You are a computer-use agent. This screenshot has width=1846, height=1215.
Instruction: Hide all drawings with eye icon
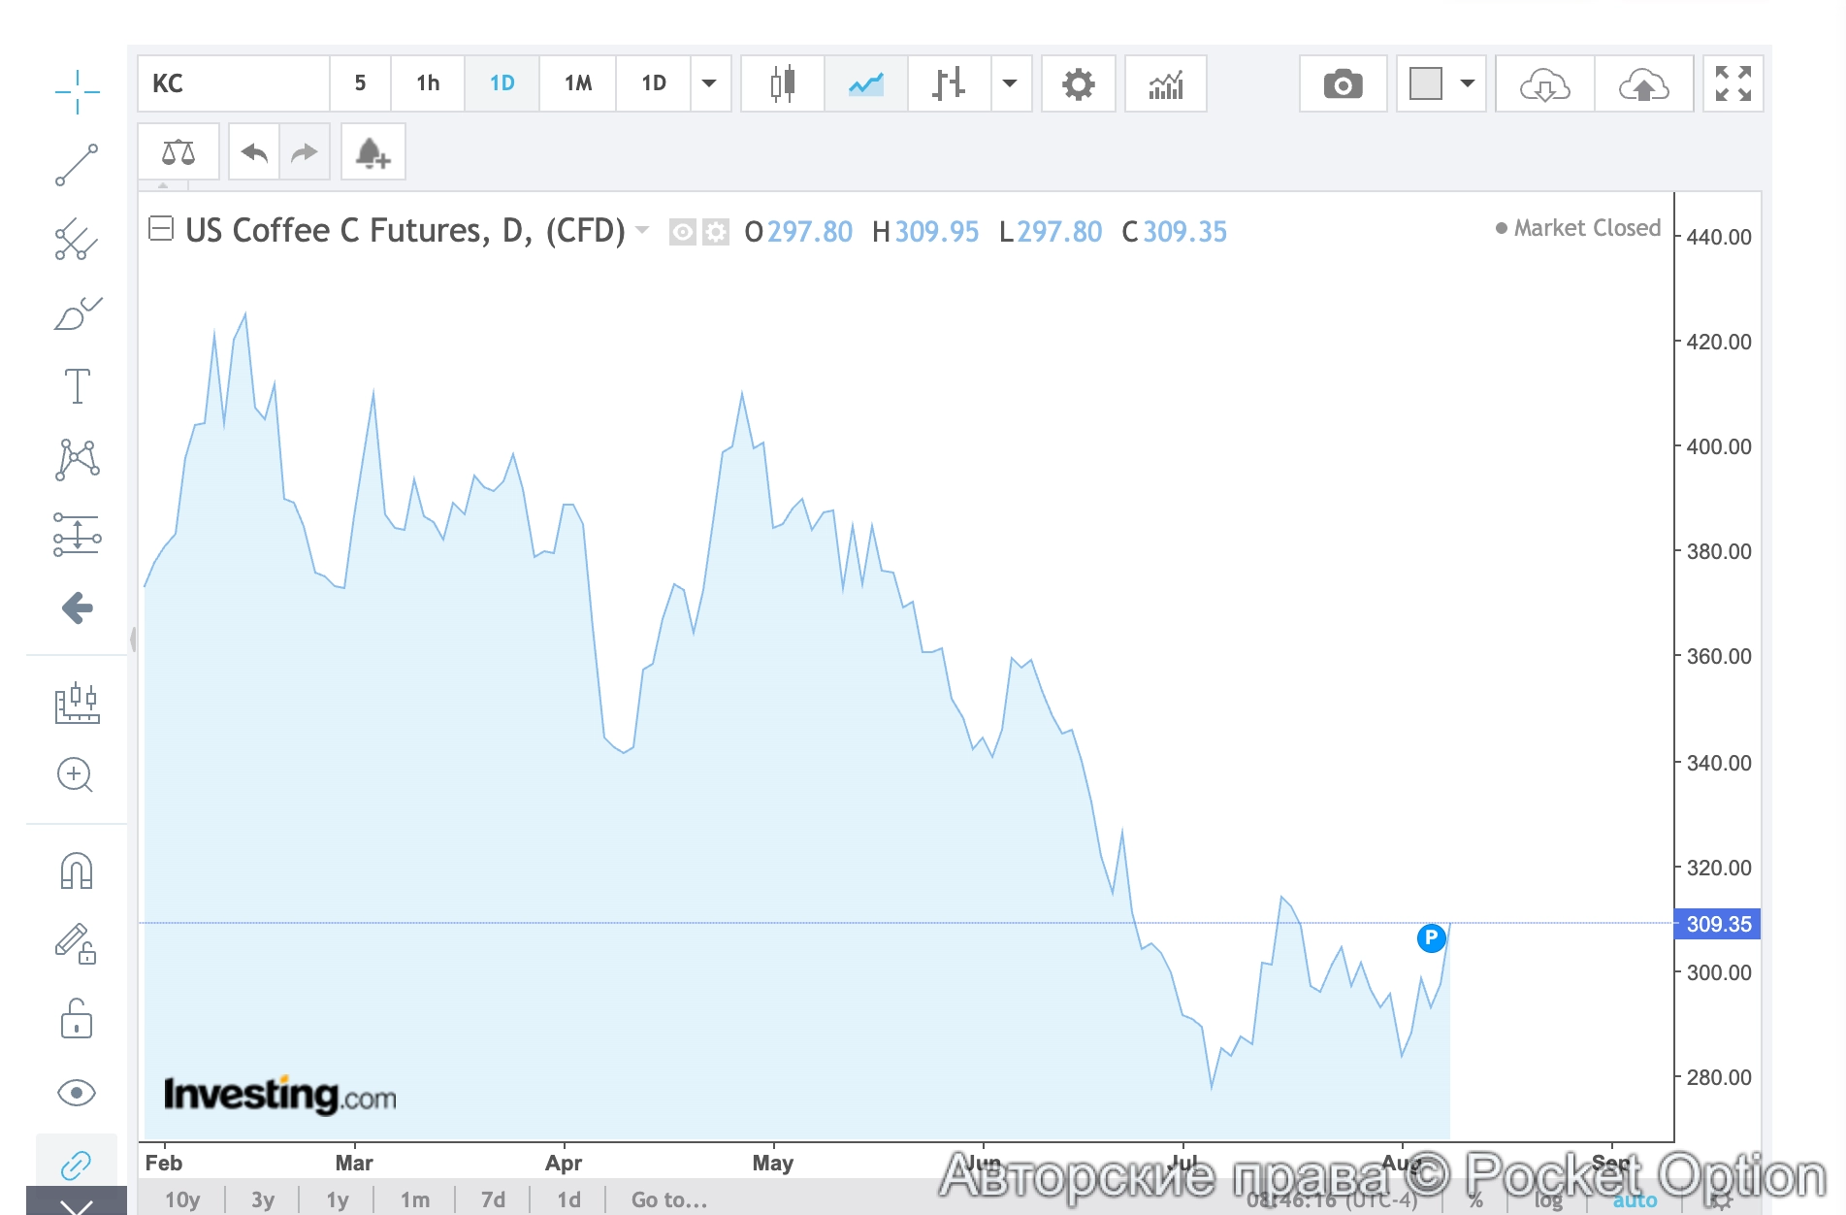[77, 1093]
